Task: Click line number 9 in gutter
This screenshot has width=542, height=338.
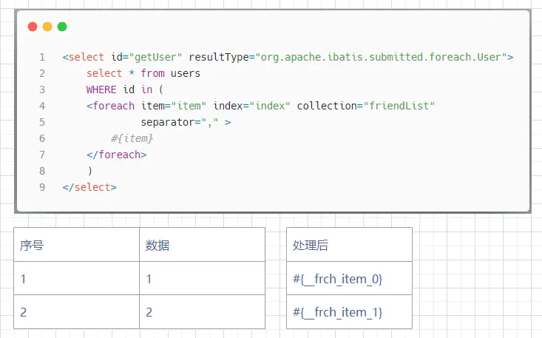Action: point(42,187)
